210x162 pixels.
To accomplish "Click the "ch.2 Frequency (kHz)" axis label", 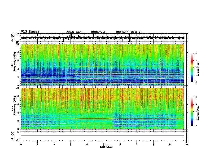I will [14, 105].
